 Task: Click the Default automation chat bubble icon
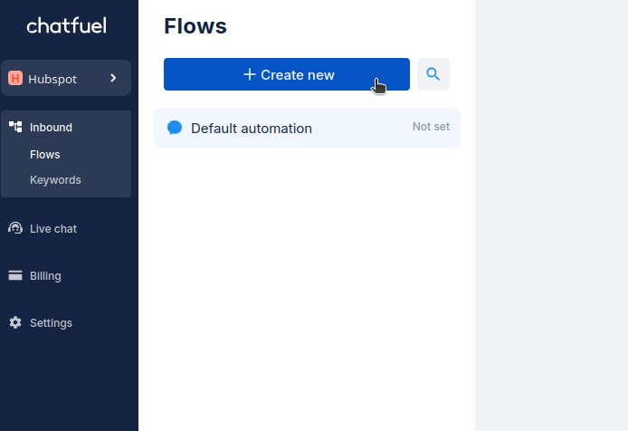coord(175,128)
